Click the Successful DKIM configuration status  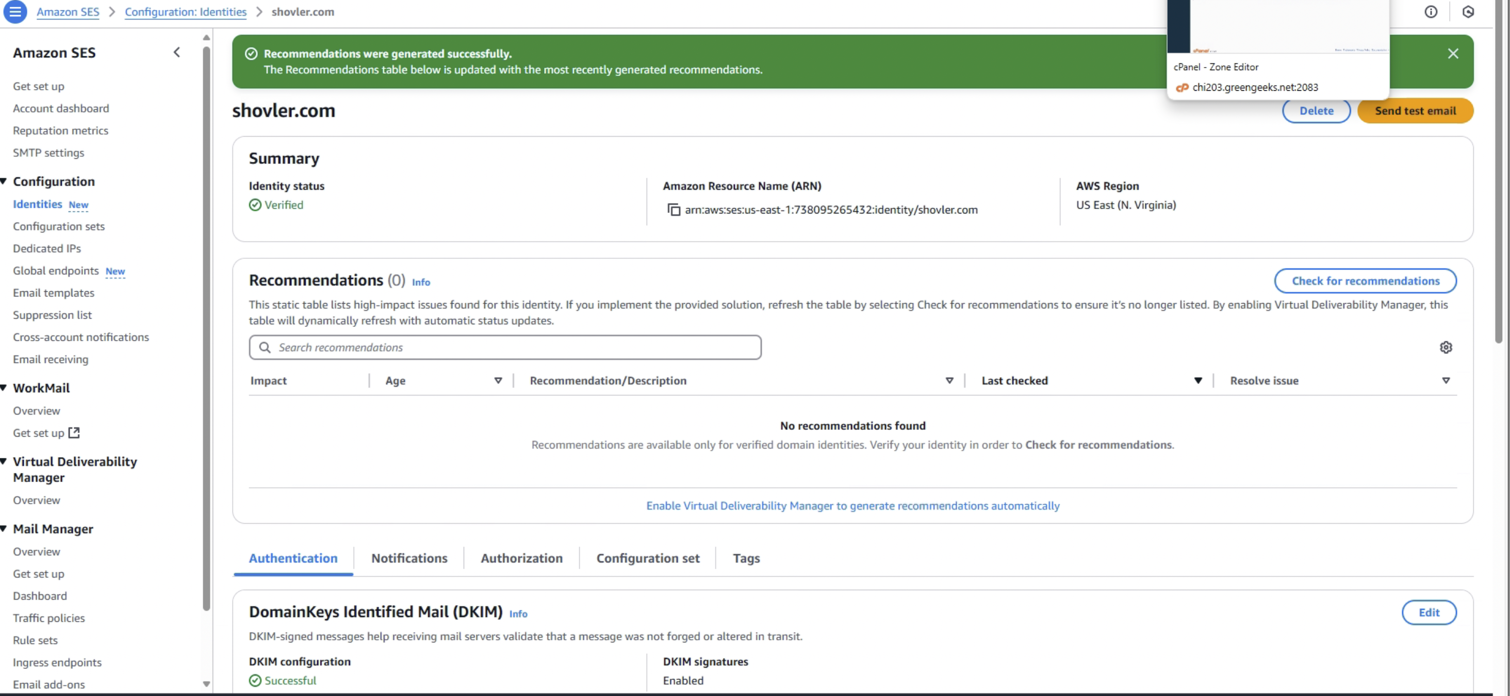(290, 681)
